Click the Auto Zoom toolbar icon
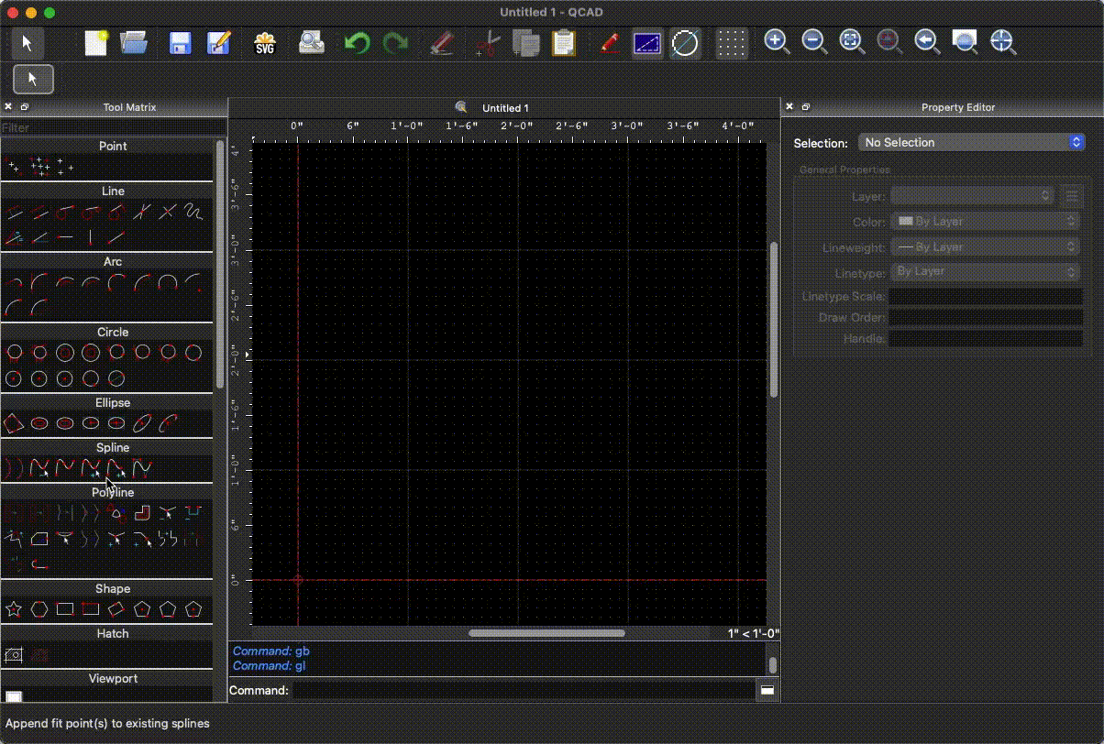Image resolution: width=1104 pixels, height=744 pixels. (x=853, y=42)
